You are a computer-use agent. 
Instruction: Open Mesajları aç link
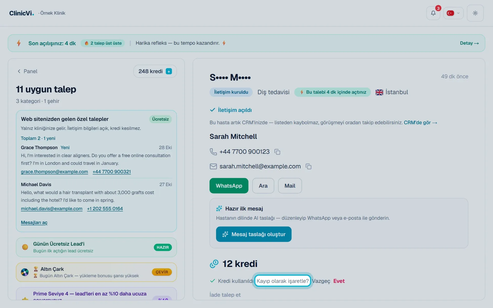pos(34,223)
